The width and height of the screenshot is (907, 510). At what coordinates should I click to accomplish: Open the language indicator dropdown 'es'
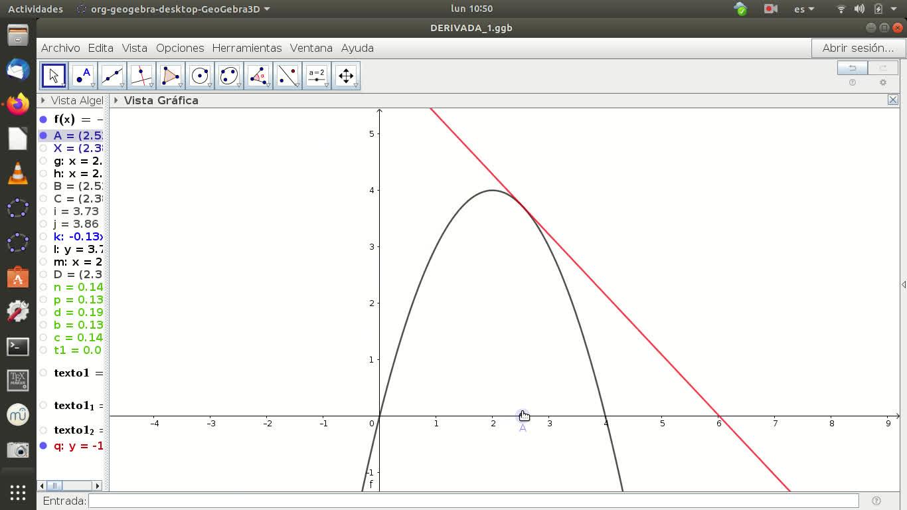tap(804, 9)
